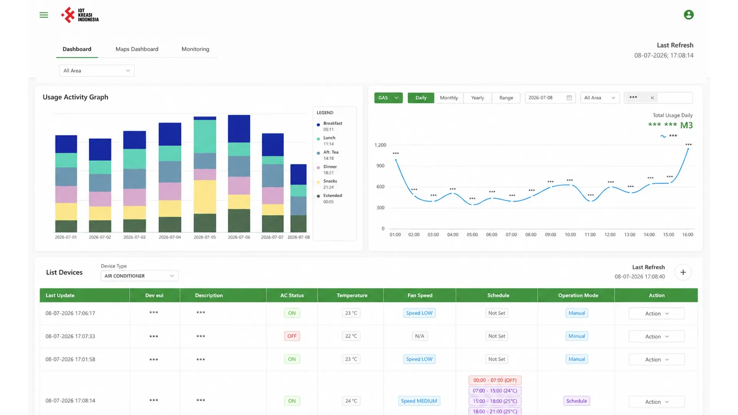Click the 07:00 - 15:00 (24°C) schedule
This screenshot has height=415, width=738.
click(495, 391)
